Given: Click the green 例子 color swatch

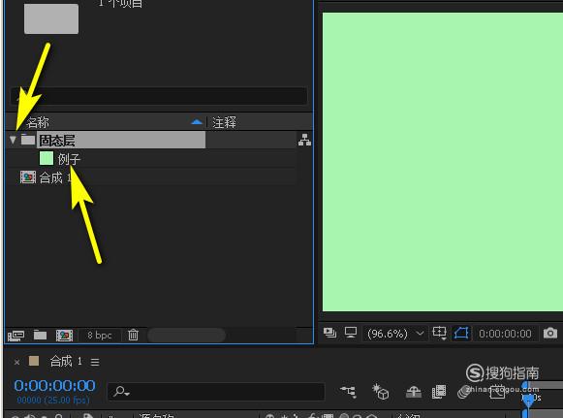Looking at the screenshot, I should 47,158.
